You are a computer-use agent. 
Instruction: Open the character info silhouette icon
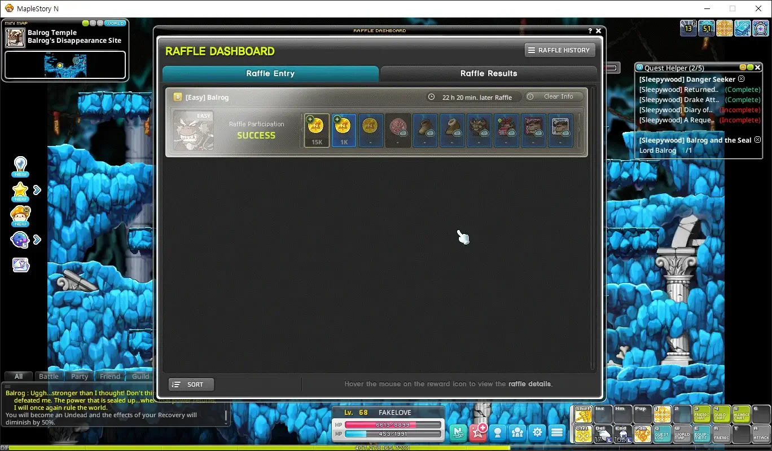point(498,432)
